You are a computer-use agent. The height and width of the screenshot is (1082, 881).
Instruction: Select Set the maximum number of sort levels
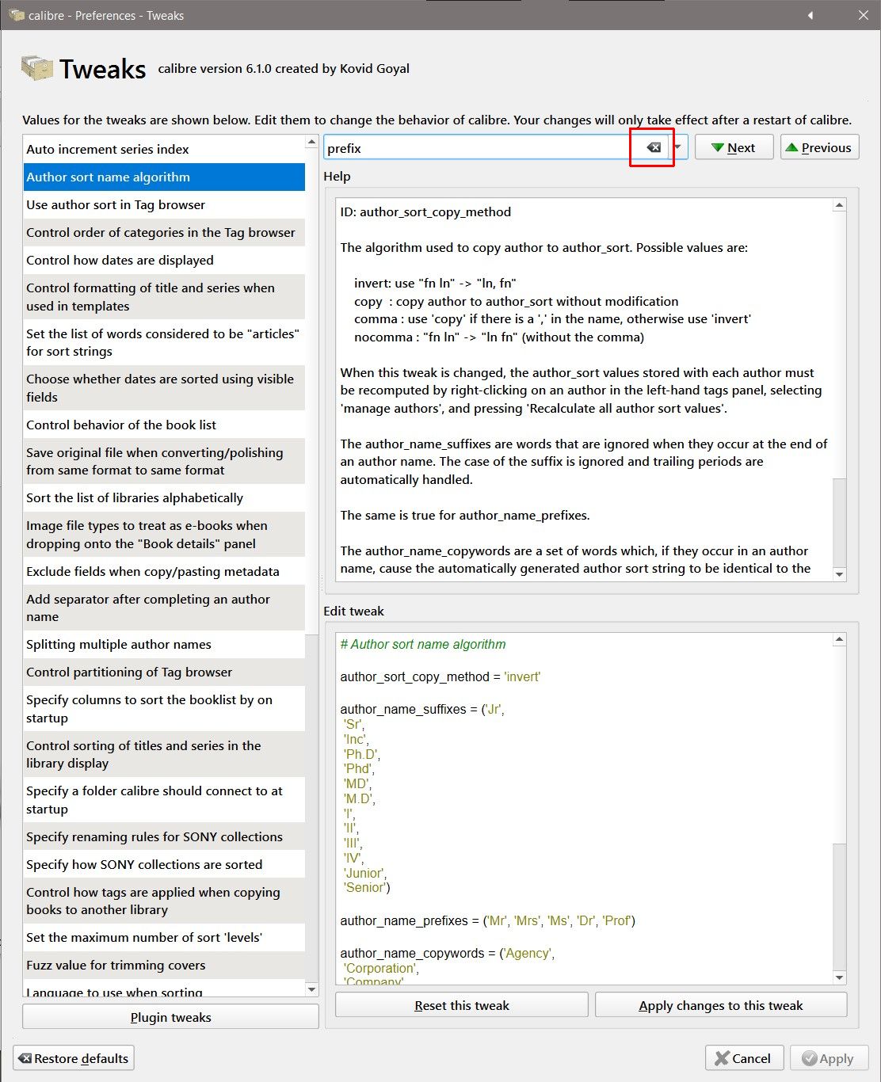click(x=164, y=937)
